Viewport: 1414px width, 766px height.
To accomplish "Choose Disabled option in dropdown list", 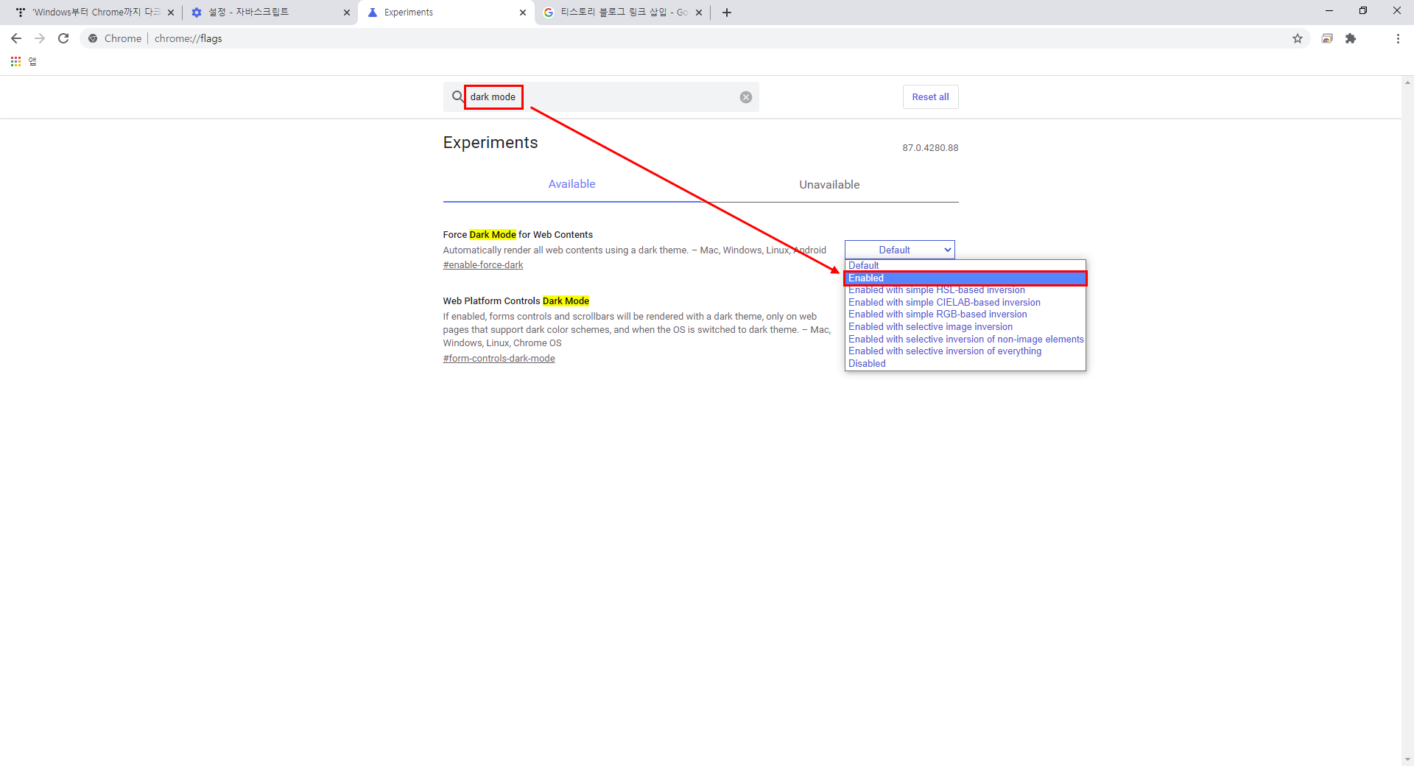I will coord(965,364).
